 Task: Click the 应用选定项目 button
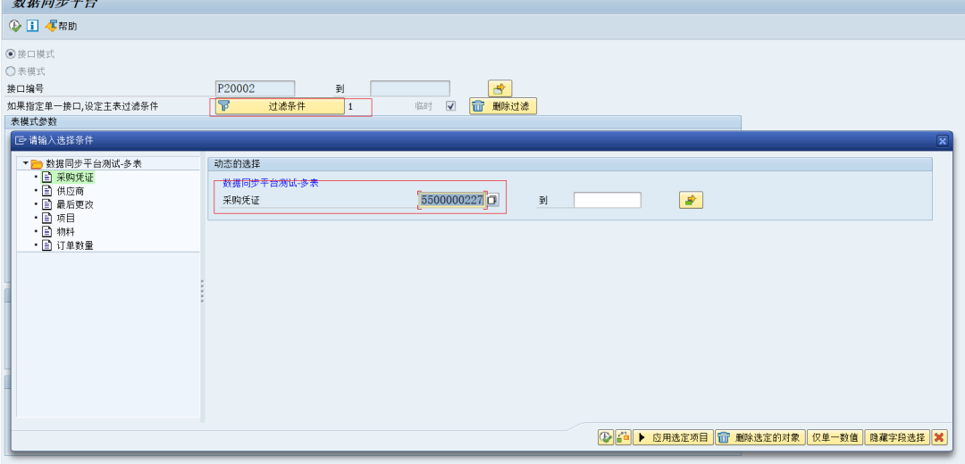(x=673, y=437)
